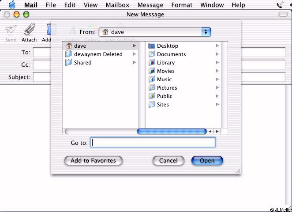Expand the Desktop row arrow
Image resolution: width=292 pixels, height=212 pixels.
pos(217,45)
